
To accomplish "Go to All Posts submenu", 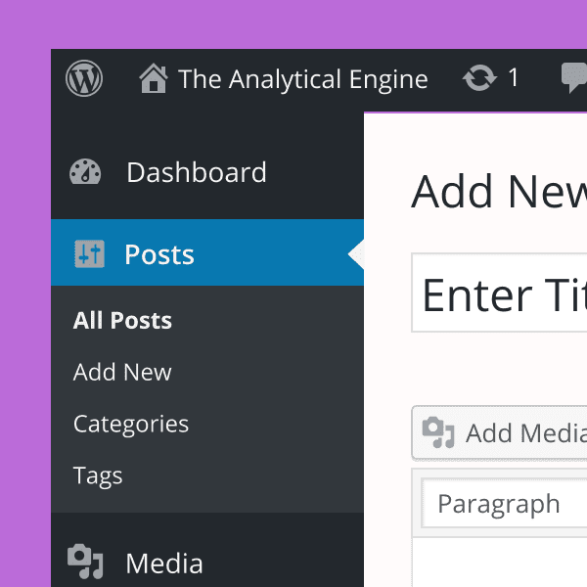I will 122,321.
